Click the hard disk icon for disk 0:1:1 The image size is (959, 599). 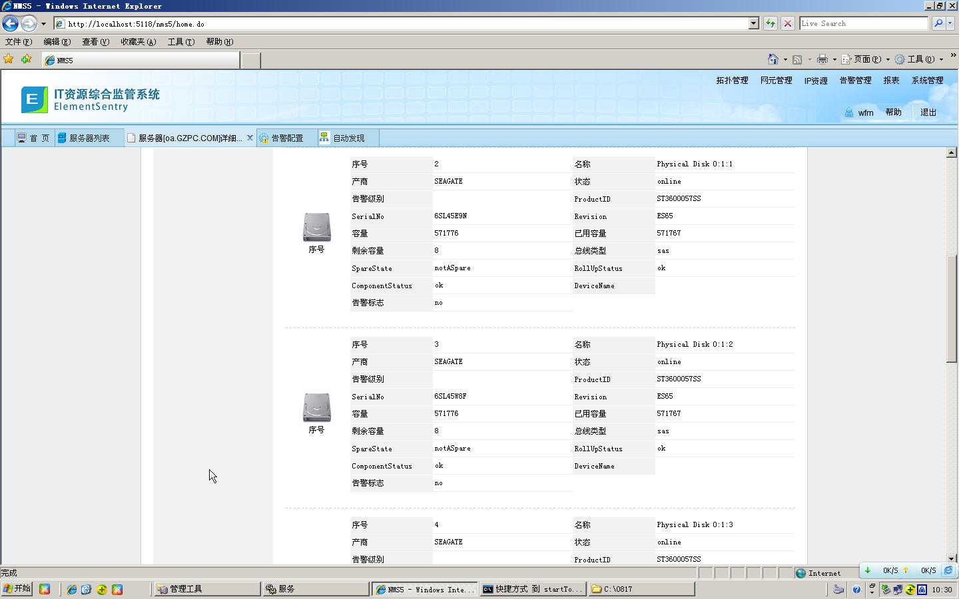[x=317, y=227]
